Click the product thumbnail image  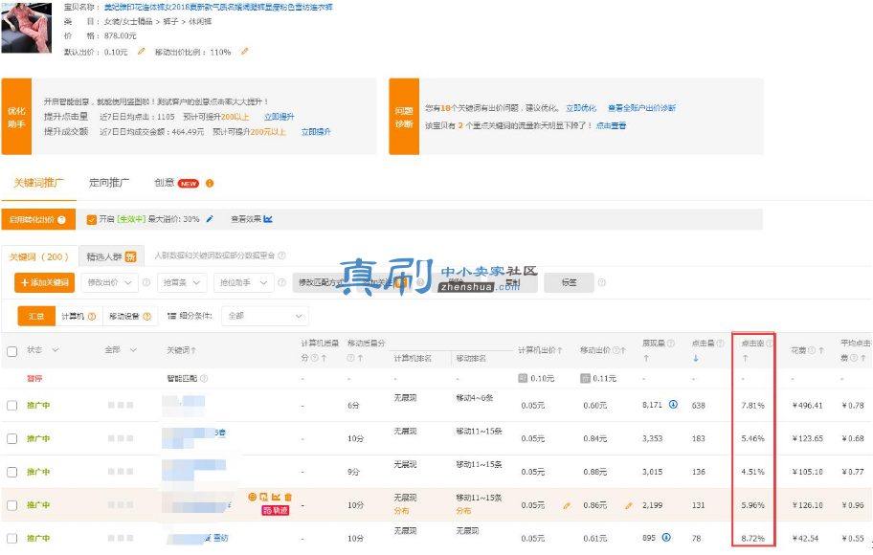click(x=26, y=28)
